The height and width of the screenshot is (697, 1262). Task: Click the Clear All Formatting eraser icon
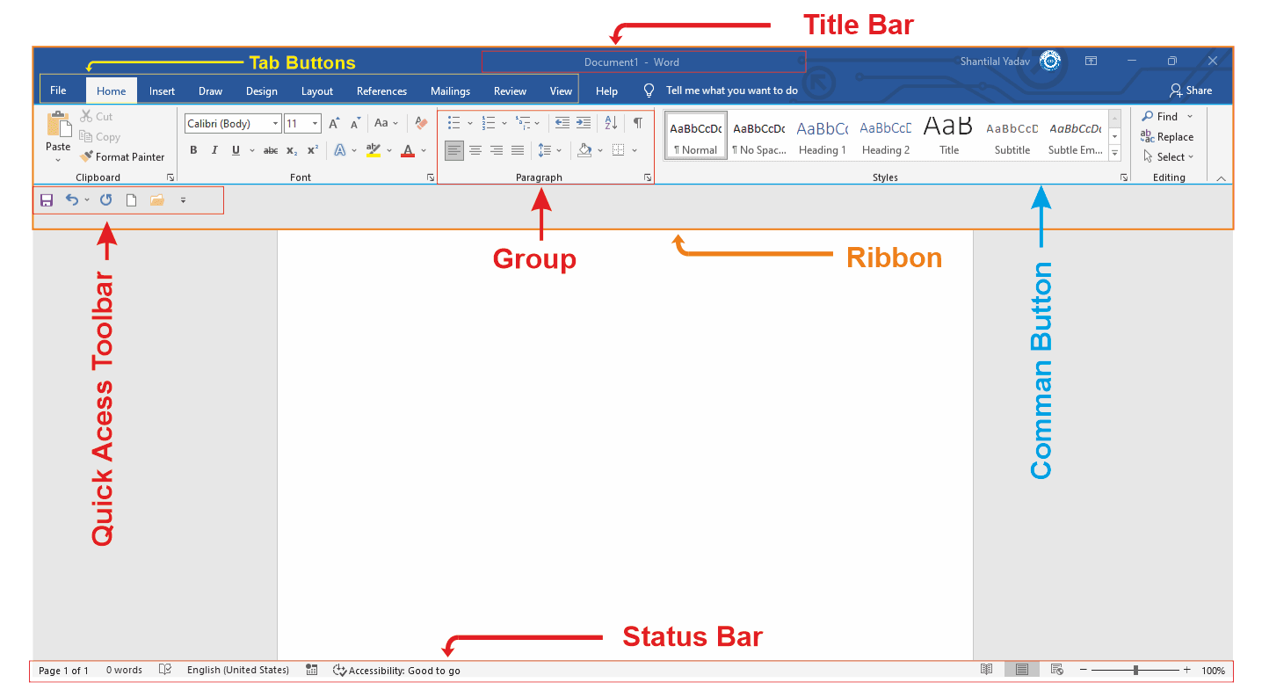click(x=421, y=123)
